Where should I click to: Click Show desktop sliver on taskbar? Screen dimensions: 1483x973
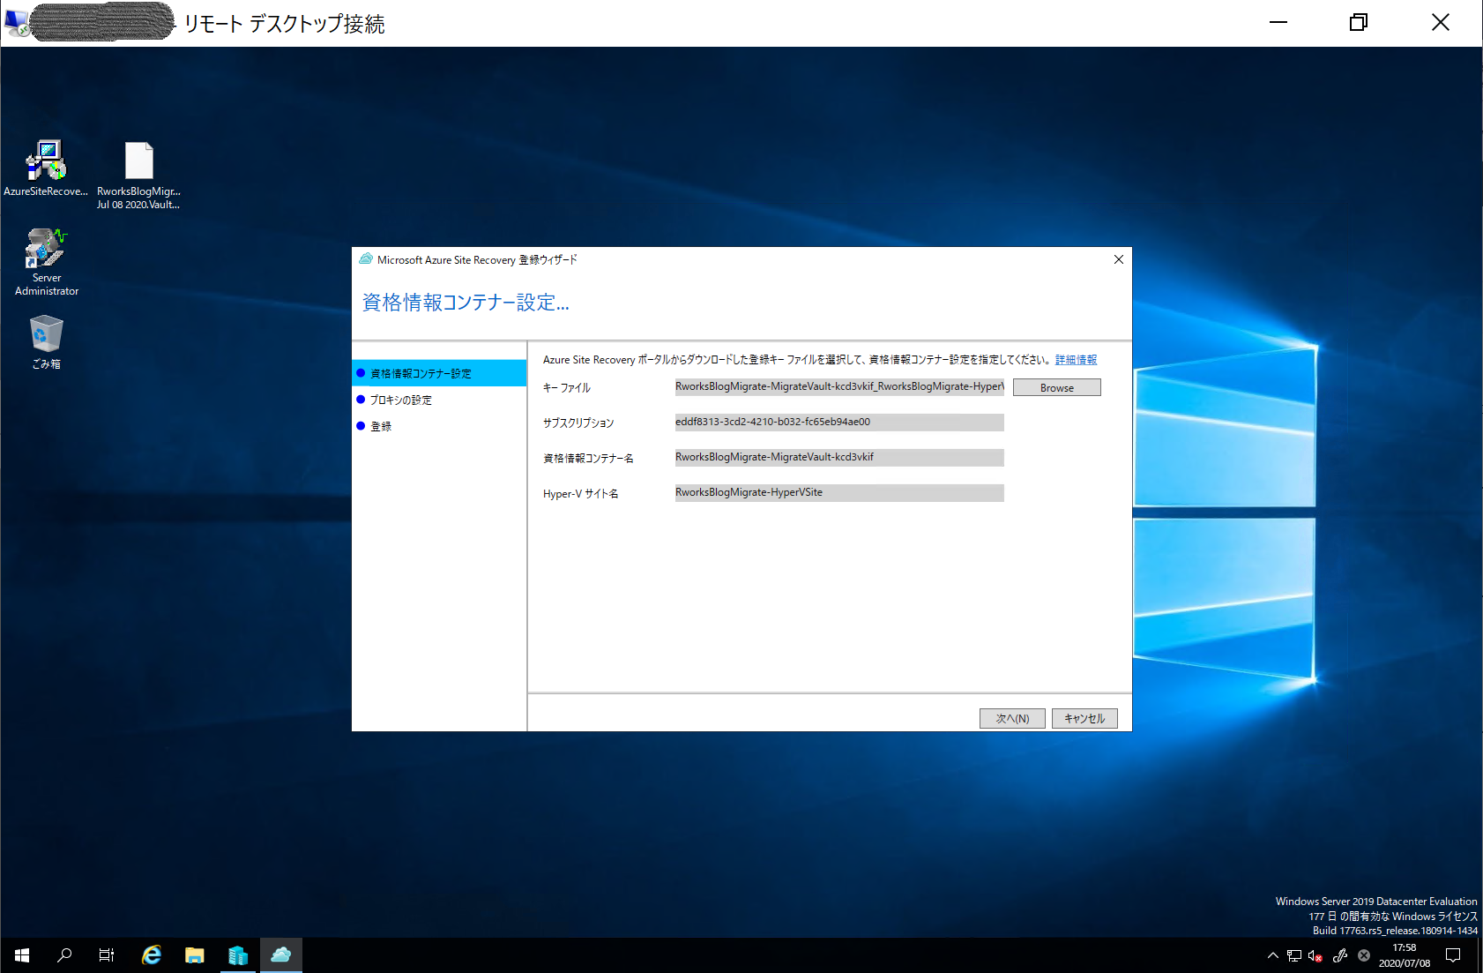[x=1479, y=955]
